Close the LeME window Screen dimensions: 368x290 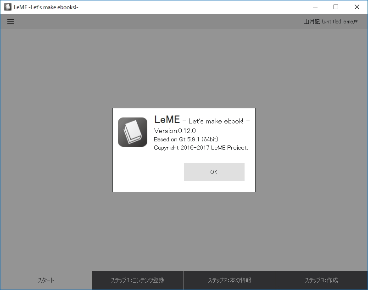pyautogui.click(x=357, y=7)
